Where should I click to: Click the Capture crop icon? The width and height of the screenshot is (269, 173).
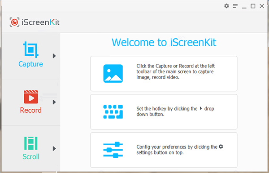[31, 49]
